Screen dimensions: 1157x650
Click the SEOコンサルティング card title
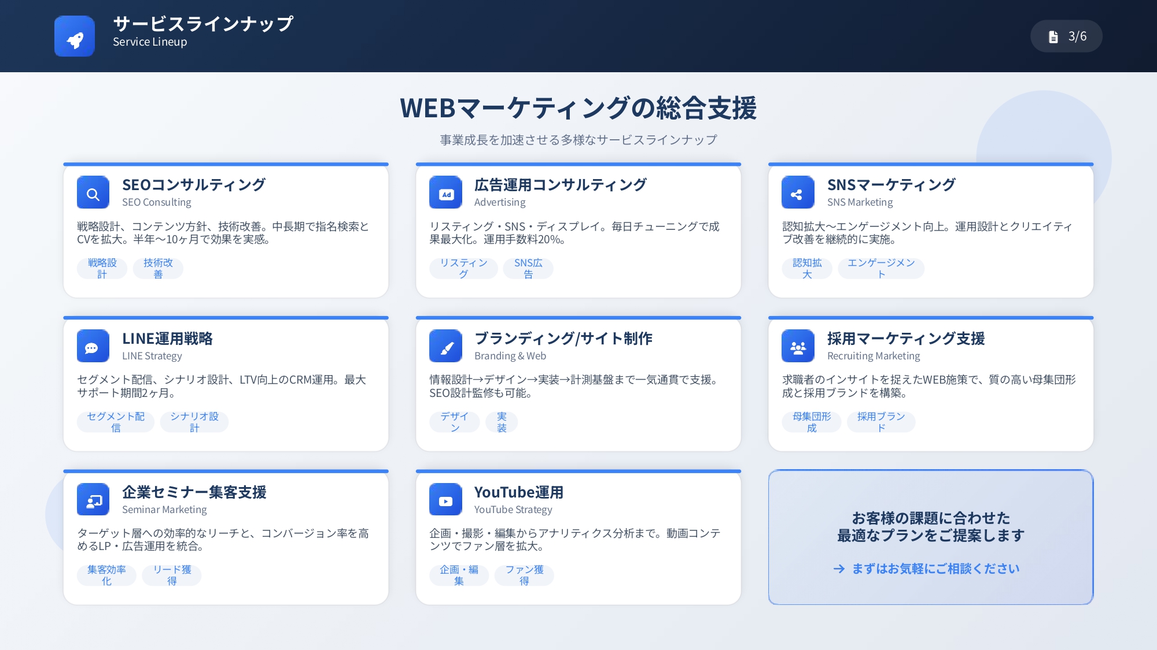(194, 185)
